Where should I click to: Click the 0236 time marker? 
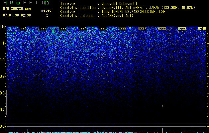pyautogui.click(x=122, y=29)
